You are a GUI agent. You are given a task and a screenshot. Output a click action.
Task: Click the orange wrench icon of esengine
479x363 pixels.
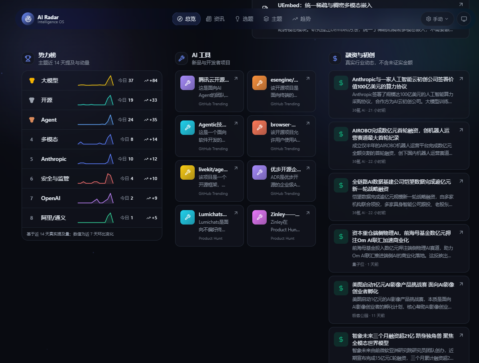(x=259, y=83)
